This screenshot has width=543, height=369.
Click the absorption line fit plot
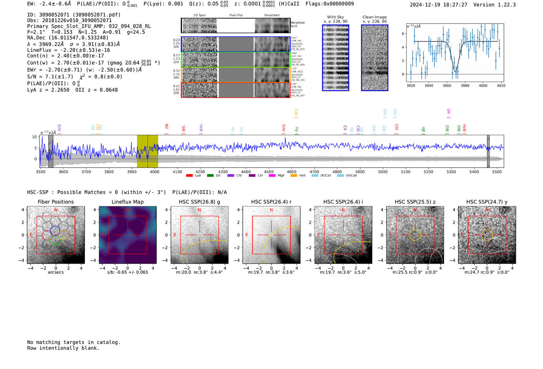[455, 52]
